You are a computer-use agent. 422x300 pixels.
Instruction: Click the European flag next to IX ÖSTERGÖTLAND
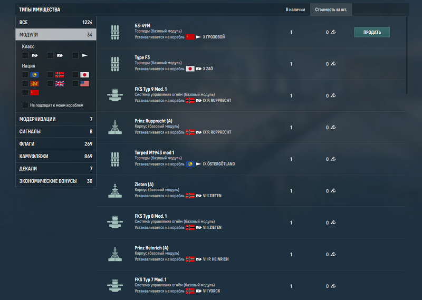tap(190, 164)
